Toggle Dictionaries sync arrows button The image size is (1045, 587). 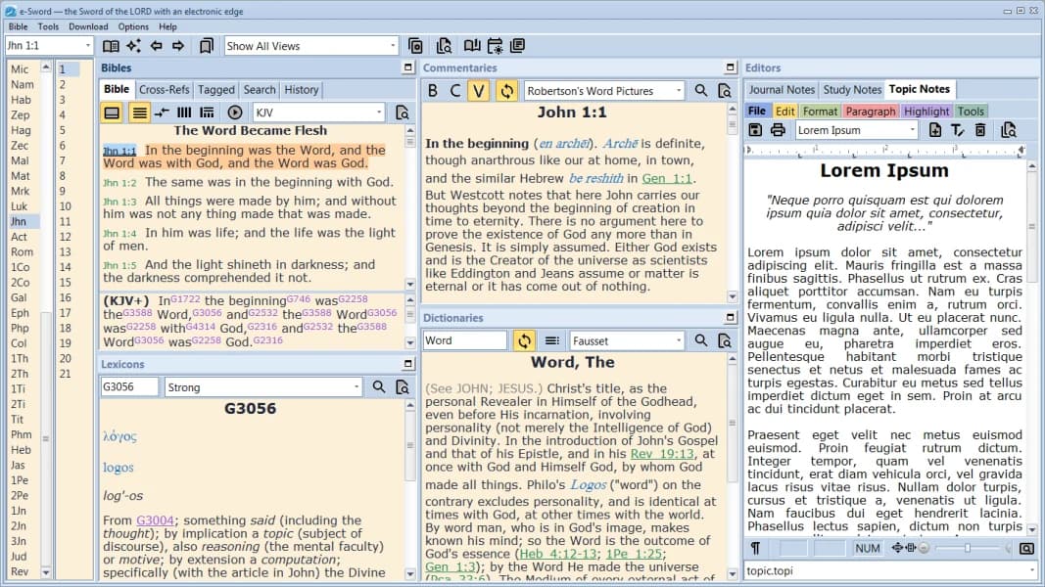pos(525,340)
